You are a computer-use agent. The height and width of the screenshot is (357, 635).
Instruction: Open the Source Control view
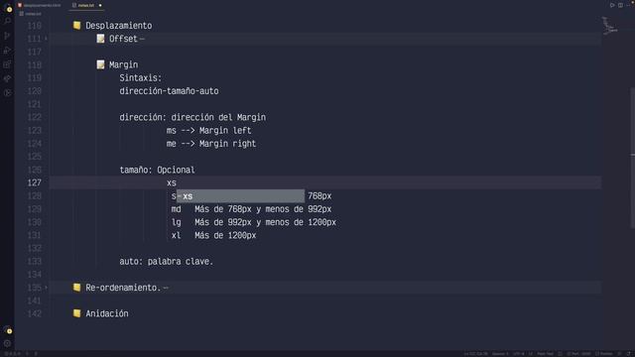point(7,36)
